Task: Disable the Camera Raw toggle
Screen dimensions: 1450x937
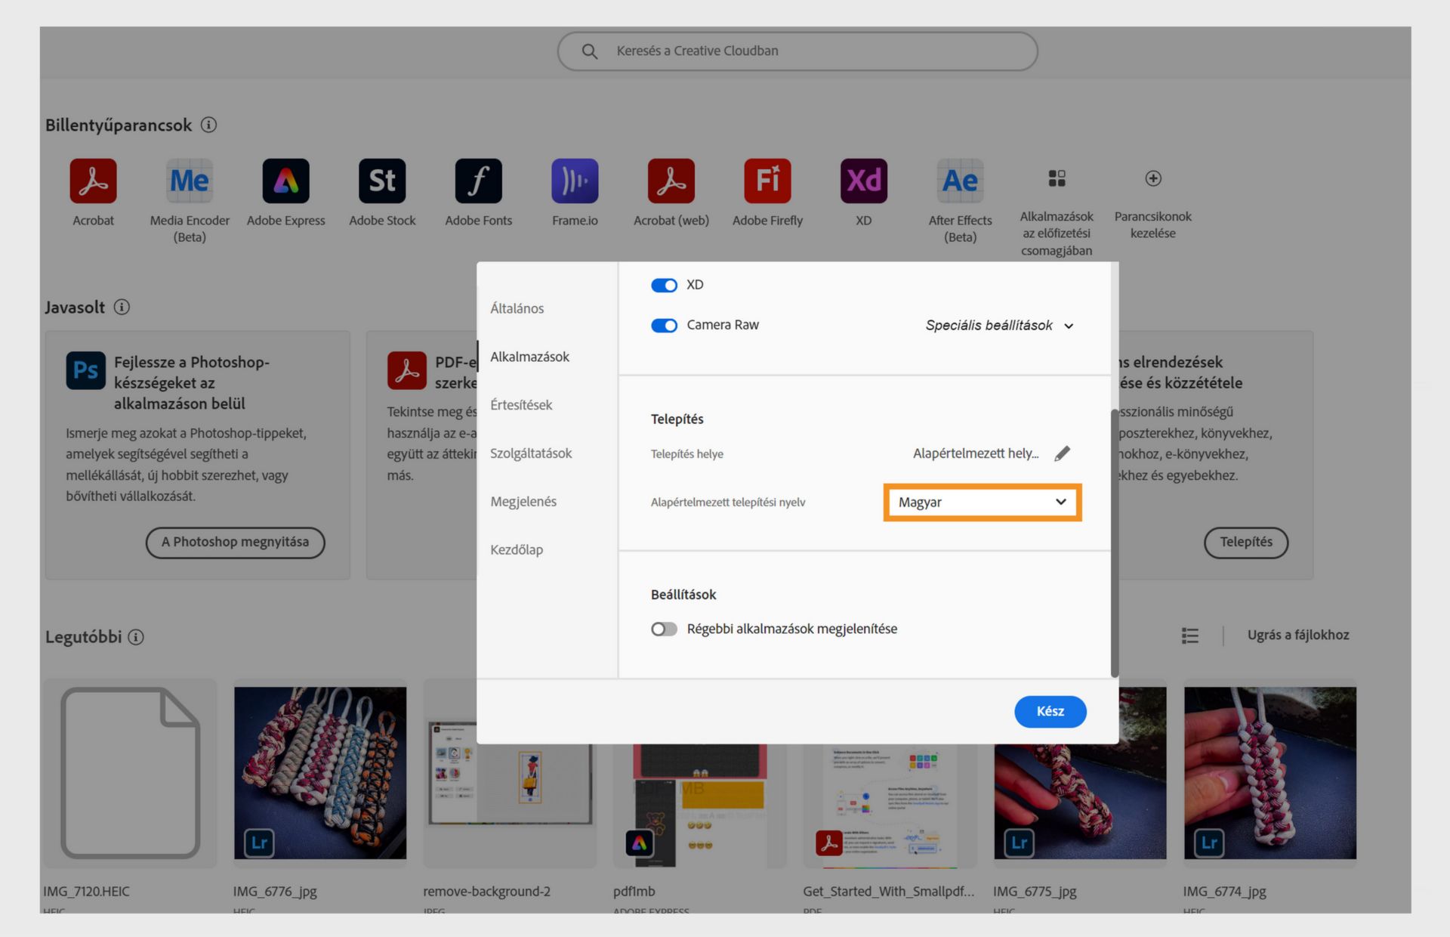Action: [x=664, y=326]
